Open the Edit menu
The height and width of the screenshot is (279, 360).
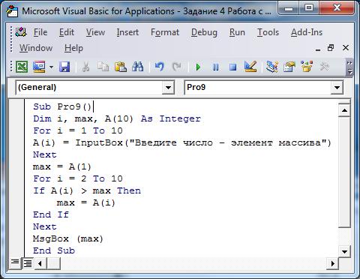67,32
